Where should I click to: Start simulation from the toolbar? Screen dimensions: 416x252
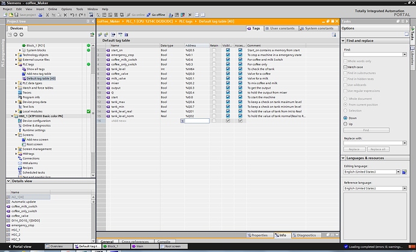tap(116, 15)
